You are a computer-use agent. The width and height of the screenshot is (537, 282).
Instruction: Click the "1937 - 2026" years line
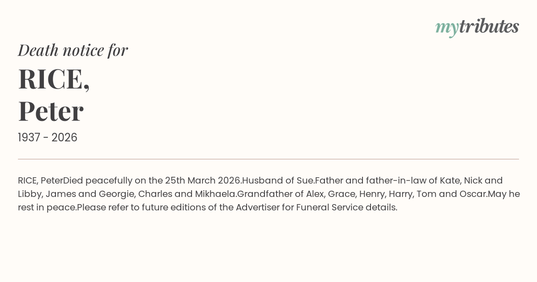coord(47,137)
